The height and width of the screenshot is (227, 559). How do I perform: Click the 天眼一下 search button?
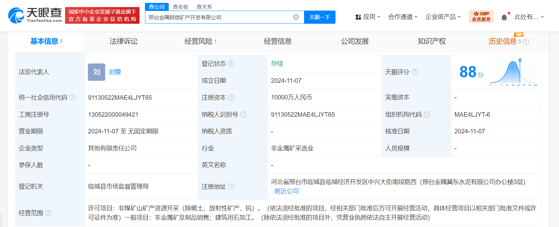320,17
